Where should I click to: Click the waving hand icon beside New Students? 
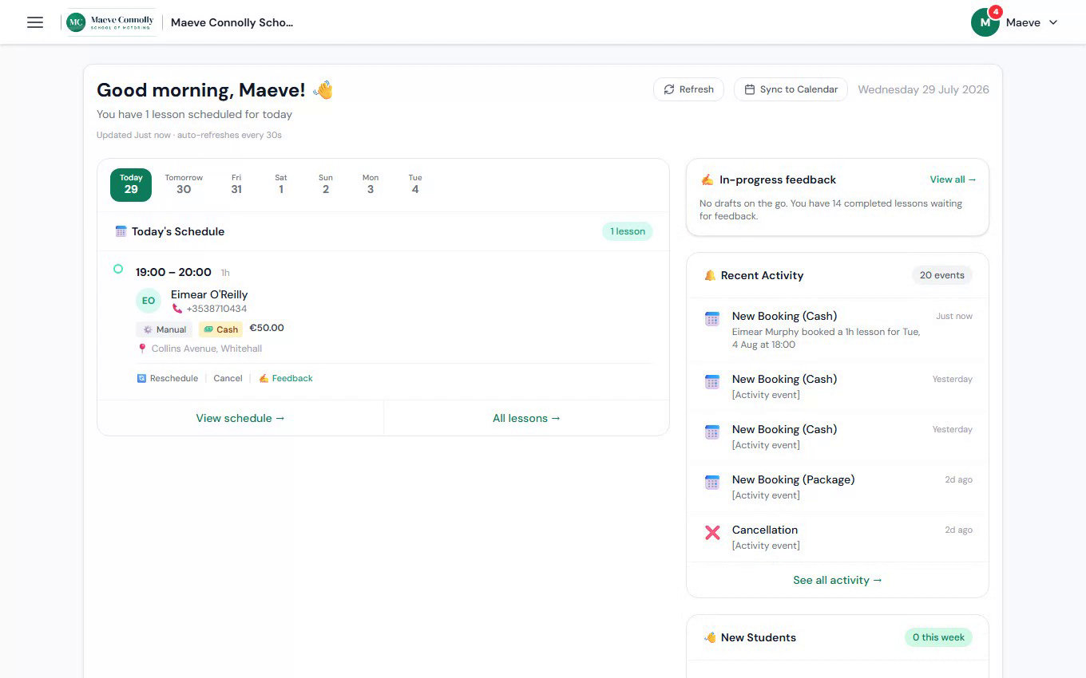point(710,637)
